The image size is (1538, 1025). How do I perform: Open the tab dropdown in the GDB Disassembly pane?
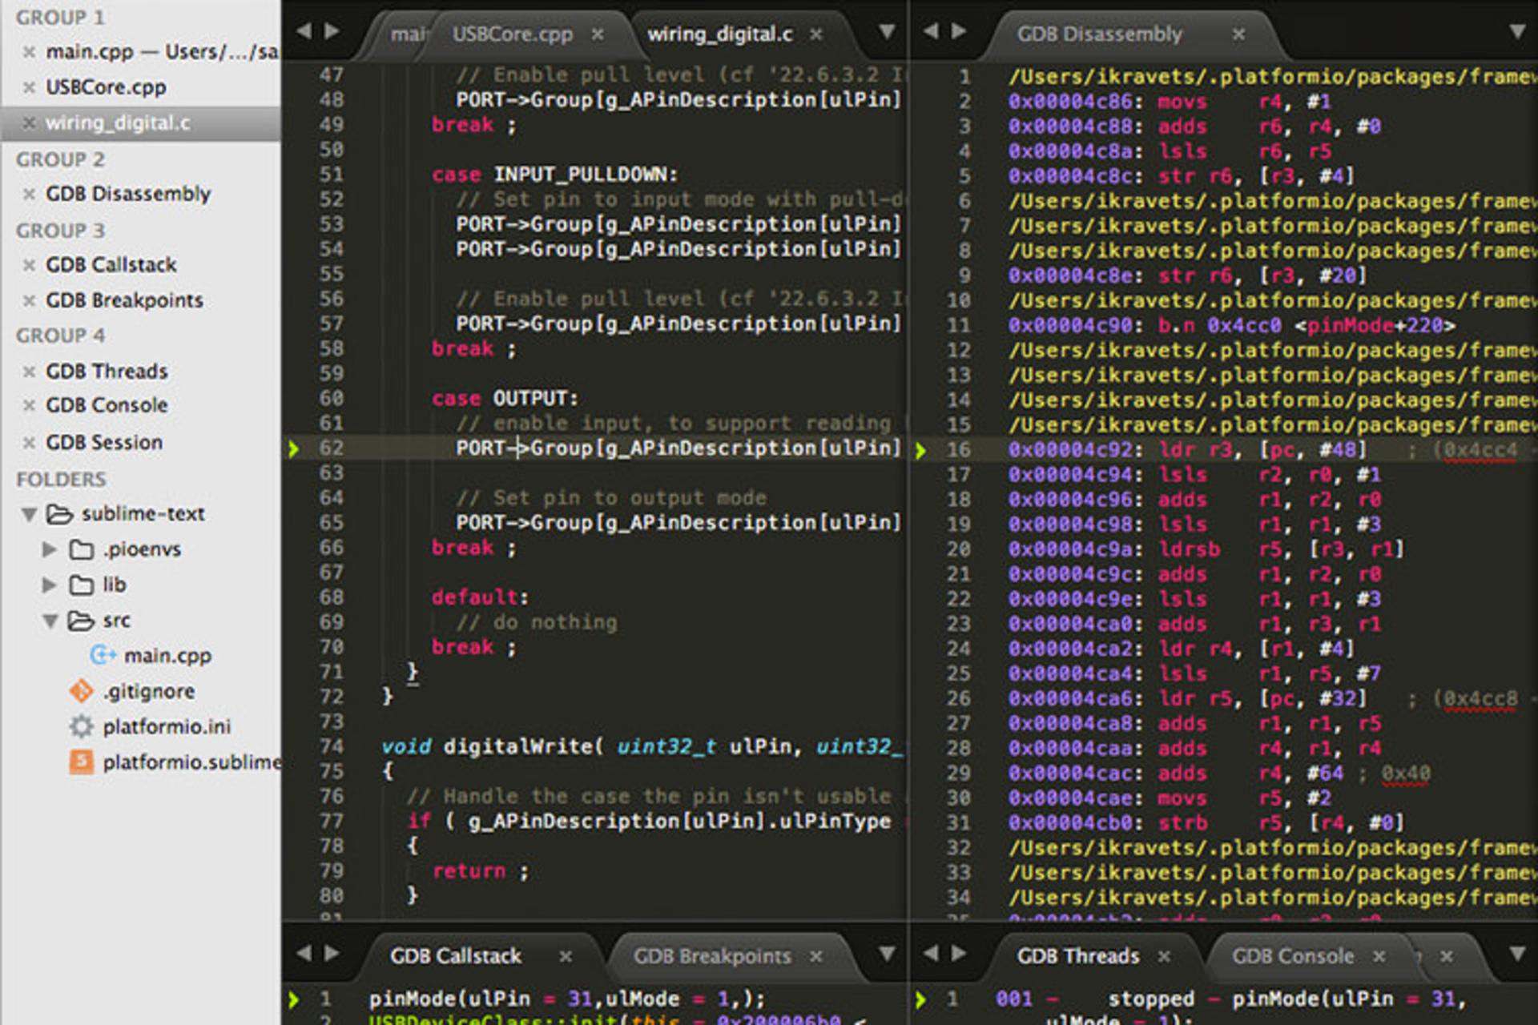pos(1517,31)
